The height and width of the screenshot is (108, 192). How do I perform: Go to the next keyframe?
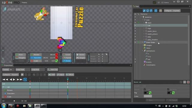click(18, 79)
